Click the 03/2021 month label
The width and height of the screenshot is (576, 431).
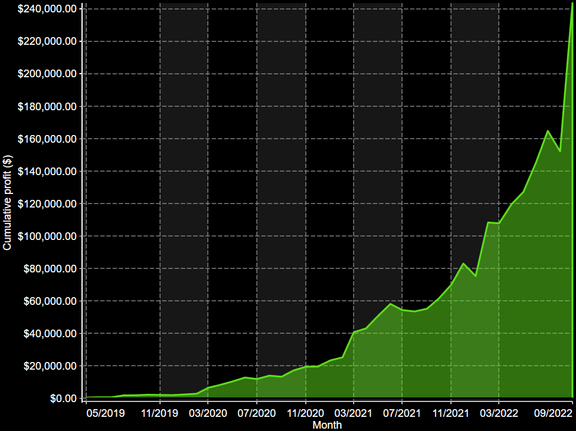click(x=354, y=413)
